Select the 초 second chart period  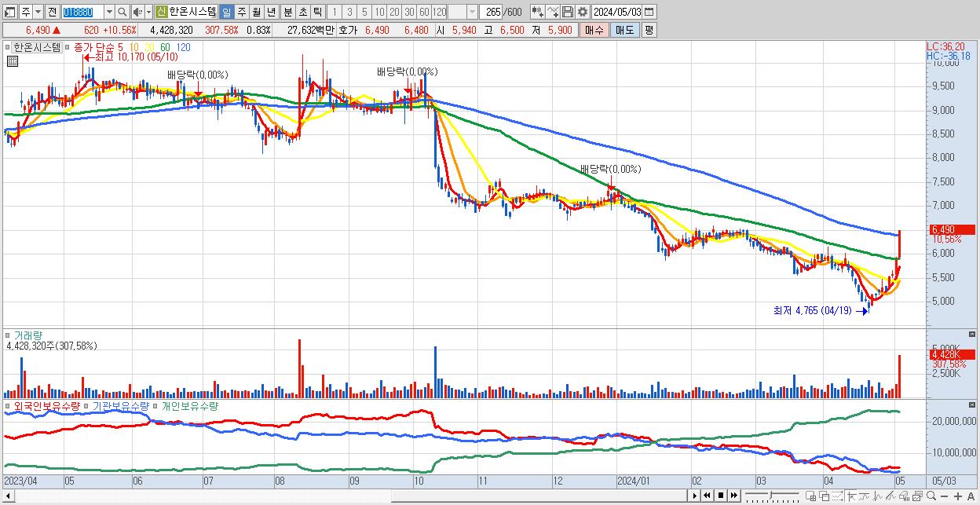pyautogui.click(x=302, y=12)
